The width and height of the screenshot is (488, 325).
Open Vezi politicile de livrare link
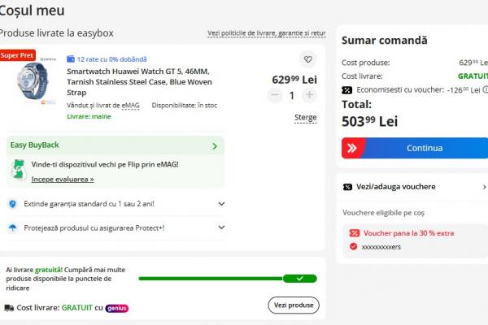(x=267, y=33)
